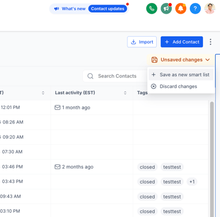
Task: Open the user profile avatar
Action: pos(210,8)
